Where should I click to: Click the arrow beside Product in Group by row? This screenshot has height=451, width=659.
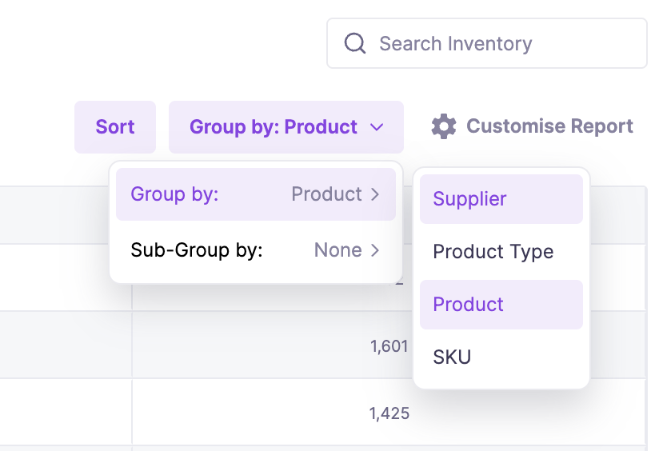tap(375, 194)
